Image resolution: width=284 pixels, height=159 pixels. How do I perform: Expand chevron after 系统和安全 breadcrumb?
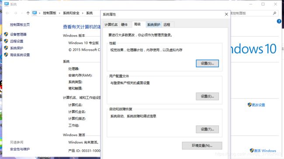click(x=83, y=13)
